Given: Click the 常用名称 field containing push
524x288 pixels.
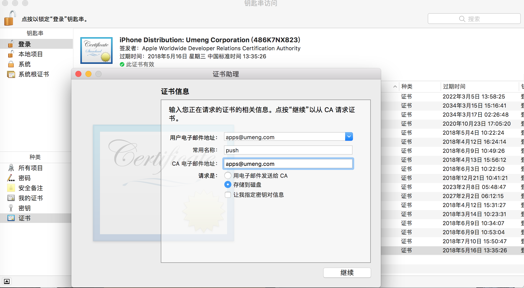Looking at the screenshot, I should tap(288, 150).
